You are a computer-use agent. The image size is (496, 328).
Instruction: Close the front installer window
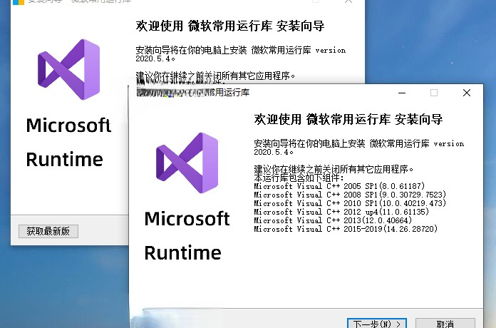pos(467,93)
